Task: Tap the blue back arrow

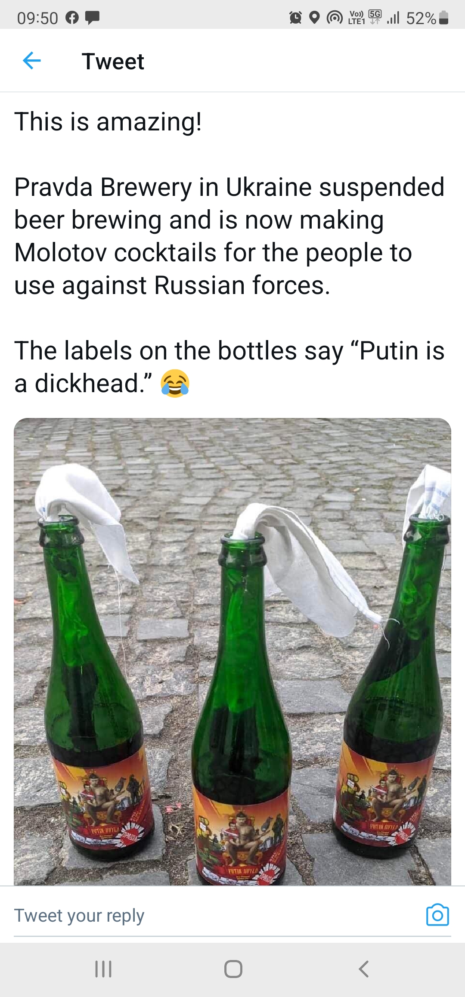Action: point(32,61)
